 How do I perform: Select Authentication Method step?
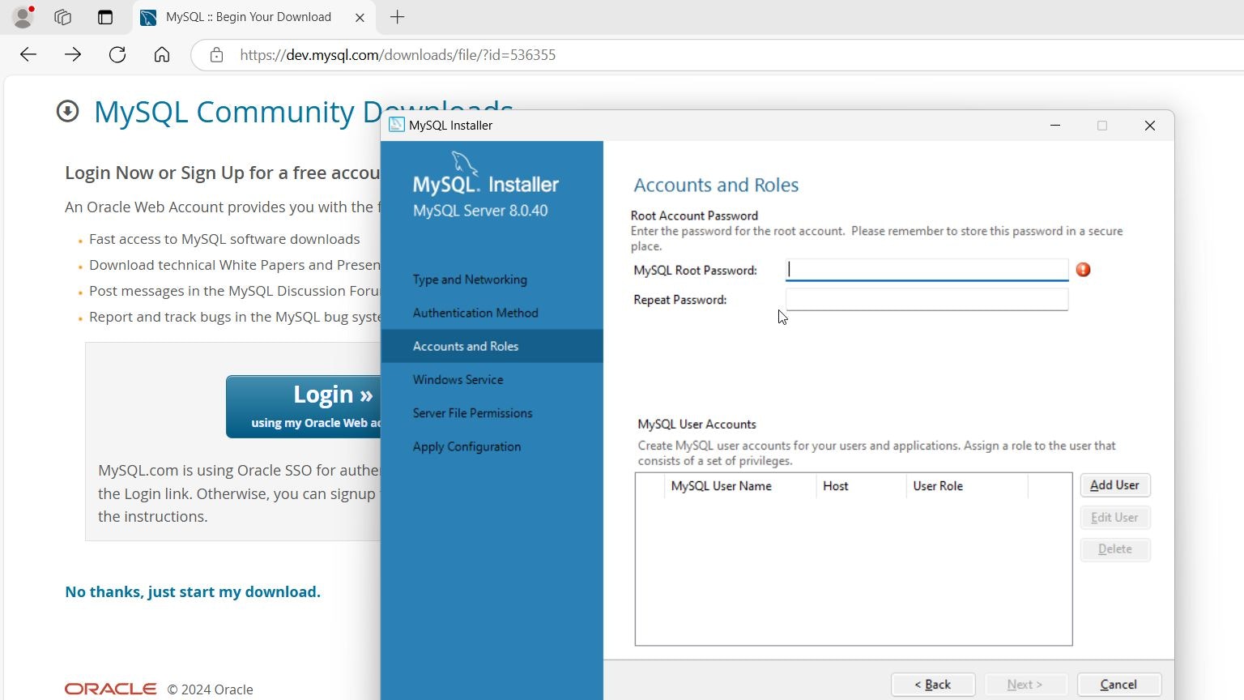pyautogui.click(x=475, y=313)
